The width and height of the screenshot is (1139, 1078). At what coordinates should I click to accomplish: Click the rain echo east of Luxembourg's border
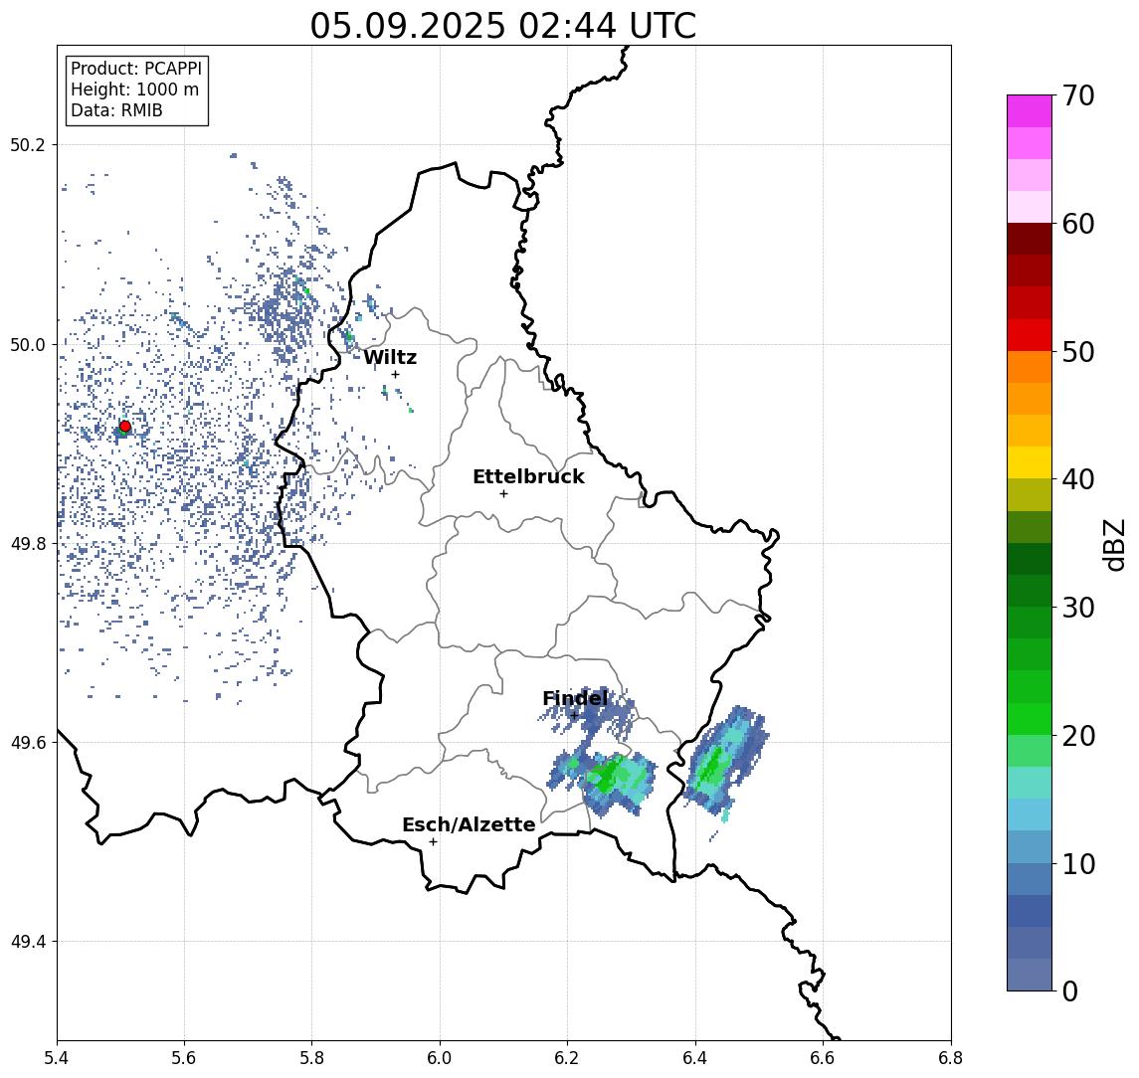click(x=723, y=759)
